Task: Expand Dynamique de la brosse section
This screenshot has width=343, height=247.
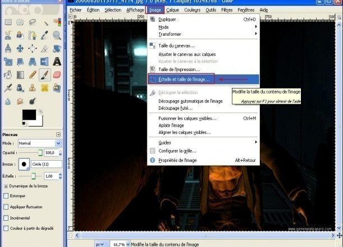Action: (x=6, y=185)
